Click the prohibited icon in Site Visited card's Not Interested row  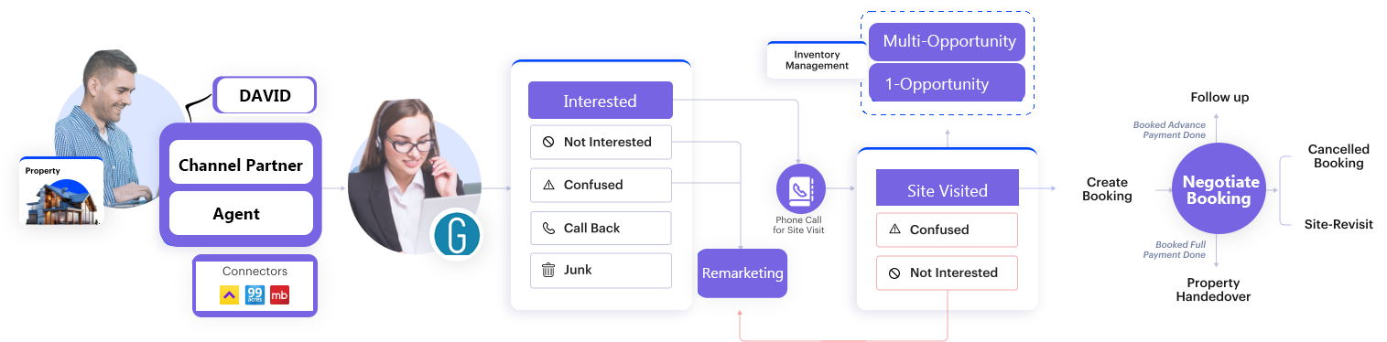tap(894, 273)
